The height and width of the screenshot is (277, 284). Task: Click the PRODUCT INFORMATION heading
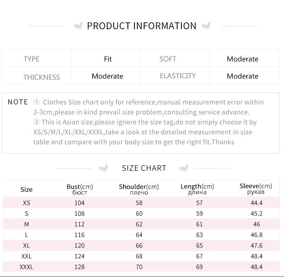(142, 26)
